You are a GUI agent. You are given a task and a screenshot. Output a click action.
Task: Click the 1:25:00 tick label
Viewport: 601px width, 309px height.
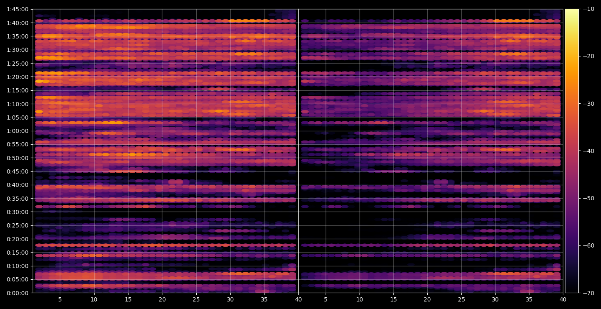(x=18, y=63)
